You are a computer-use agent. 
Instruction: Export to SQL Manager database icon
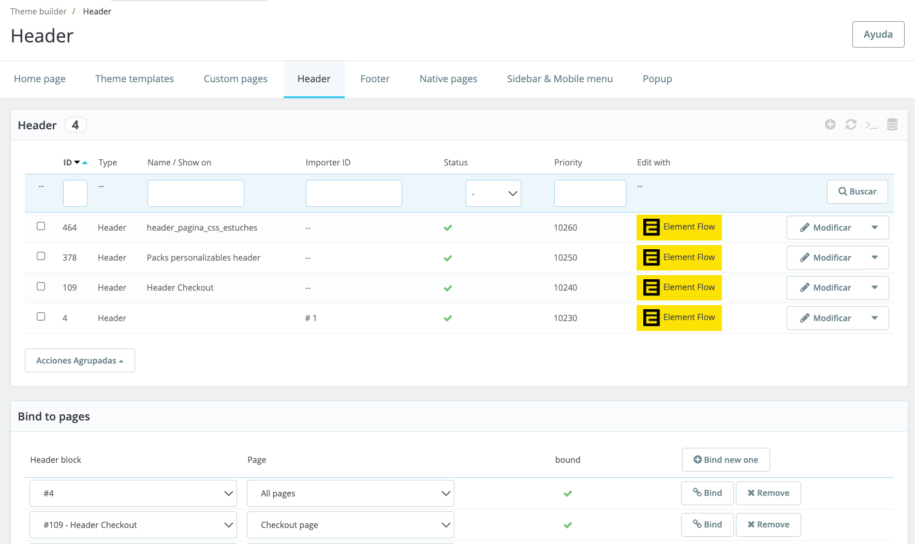[892, 125]
